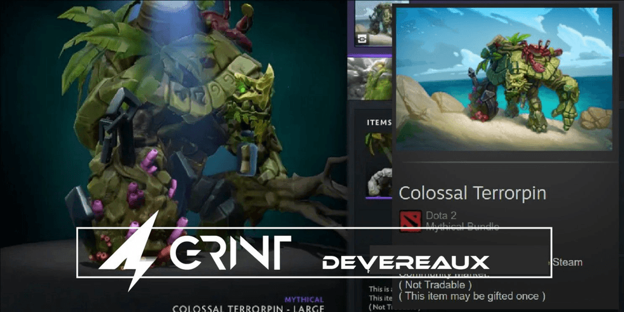The image size is (624, 312).
Task: Click the purple MYTHICAL rarity label
Action: click(x=304, y=299)
